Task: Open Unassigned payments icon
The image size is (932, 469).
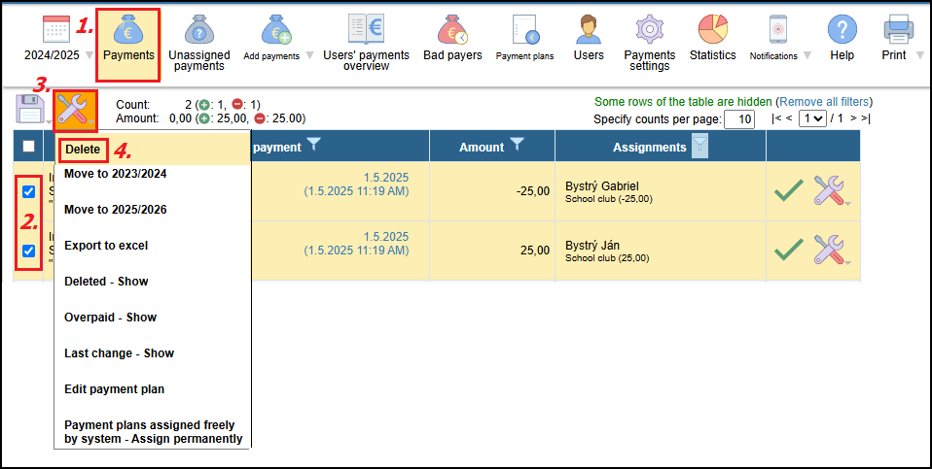Action: (x=198, y=29)
